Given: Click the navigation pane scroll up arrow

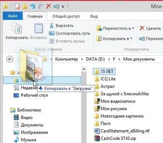Looking at the screenshot, I should (x=84, y=69).
